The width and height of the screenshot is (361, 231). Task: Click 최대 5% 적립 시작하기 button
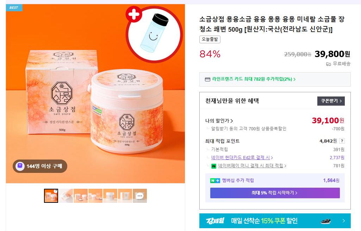coord(275,193)
